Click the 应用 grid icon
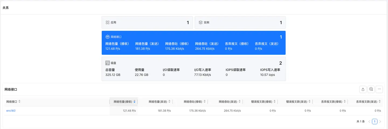Image resolution: width=388 pixels, height=129 pixels. pos(108,23)
